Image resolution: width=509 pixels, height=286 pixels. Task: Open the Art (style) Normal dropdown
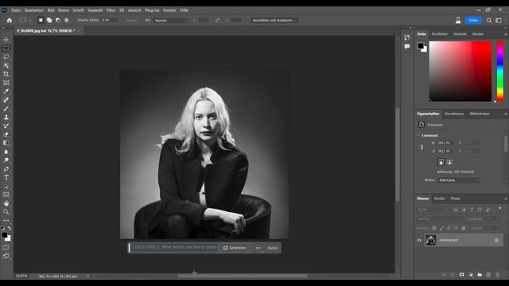(172, 21)
